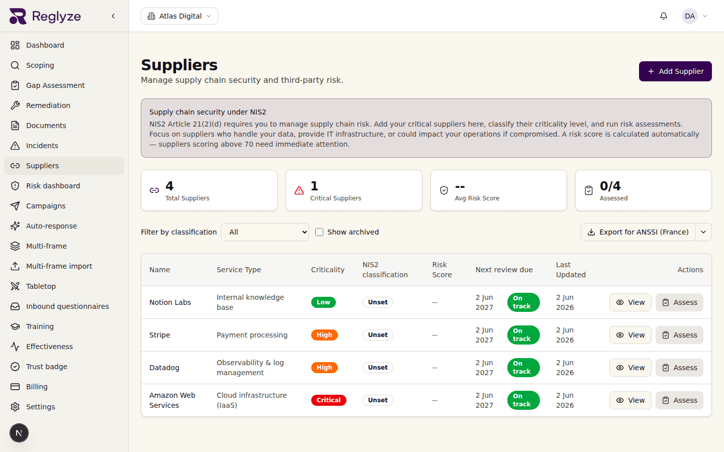Click the Documents file icon
Image resolution: width=724 pixels, height=452 pixels.
(15, 126)
